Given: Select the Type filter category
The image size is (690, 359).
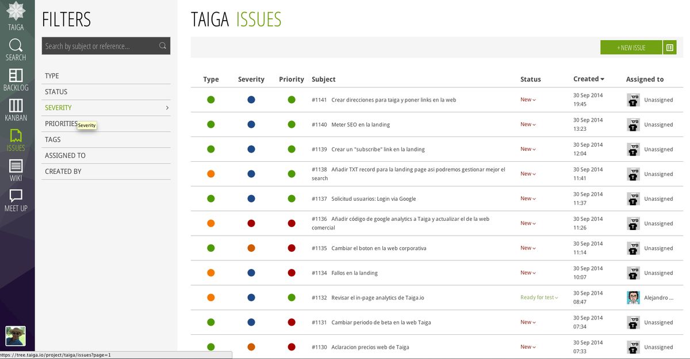Looking at the screenshot, I should tap(52, 76).
